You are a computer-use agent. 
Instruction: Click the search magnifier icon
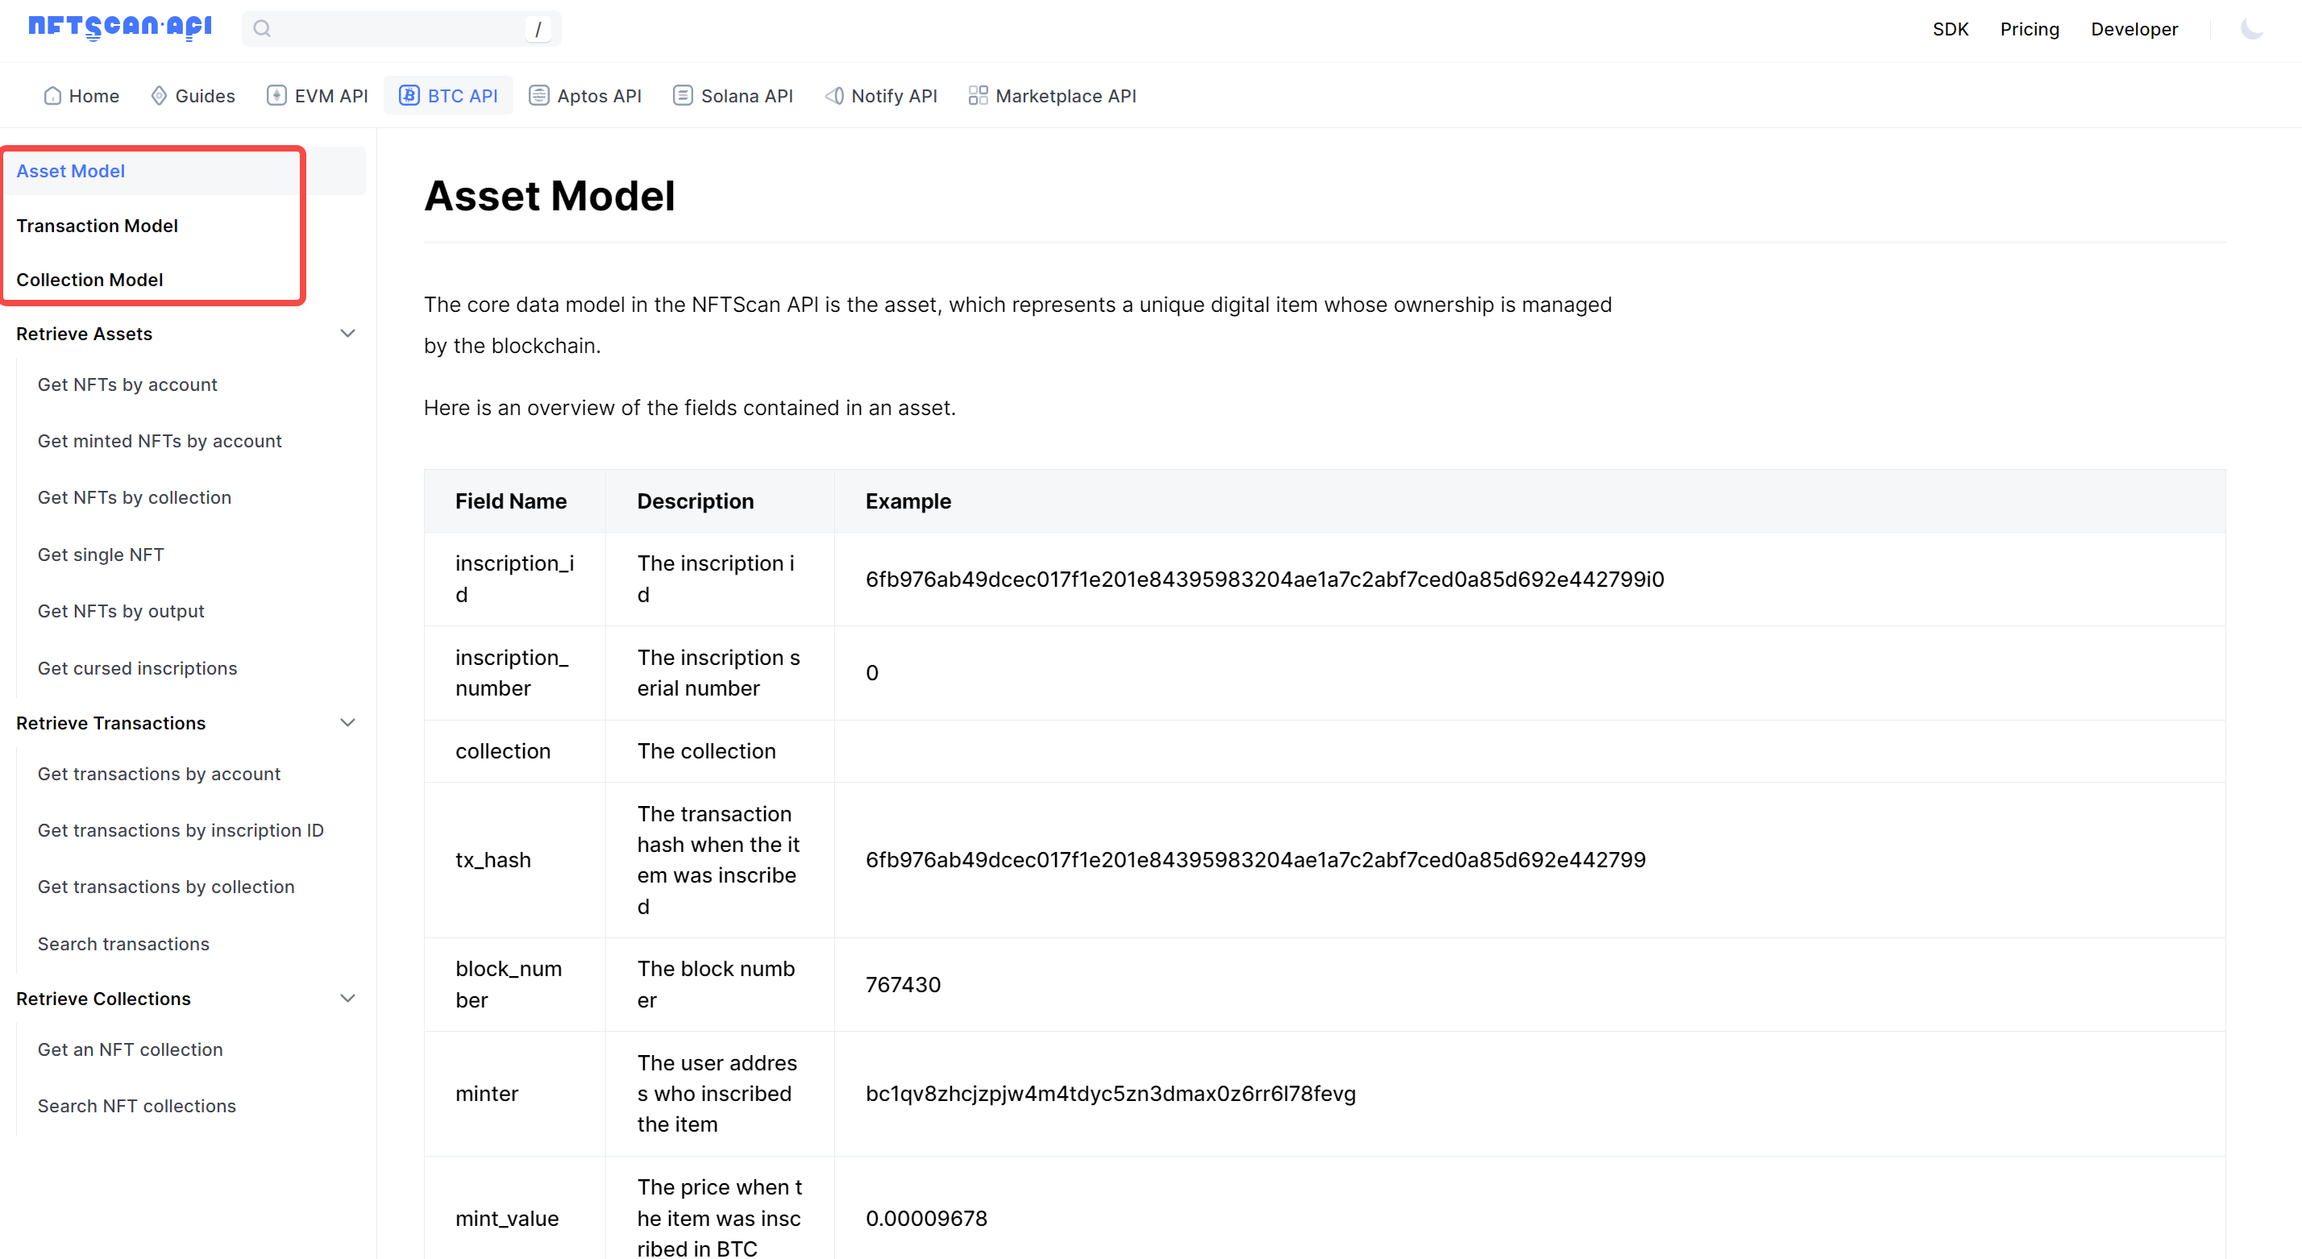[x=262, y=28]
